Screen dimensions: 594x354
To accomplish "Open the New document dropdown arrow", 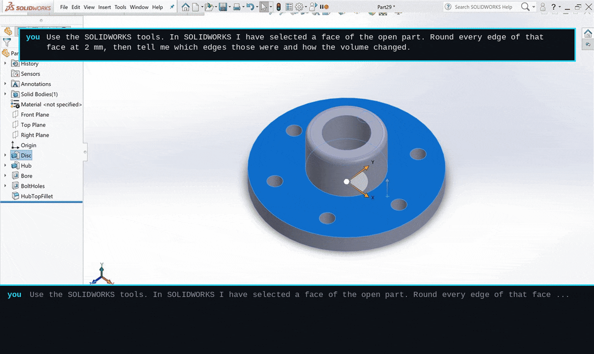I will (201, 7).
